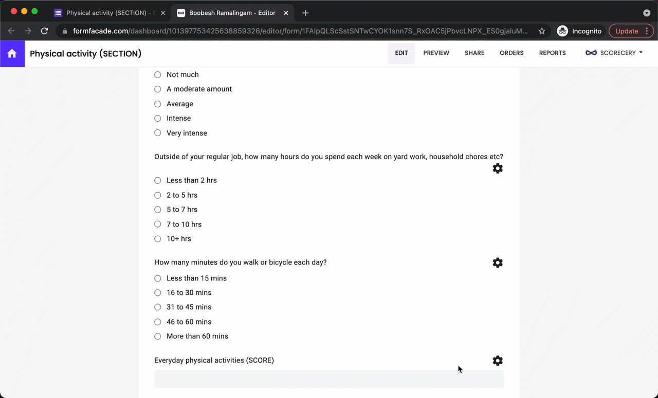Bookmark the page via star icon

[x=541, y=31]
